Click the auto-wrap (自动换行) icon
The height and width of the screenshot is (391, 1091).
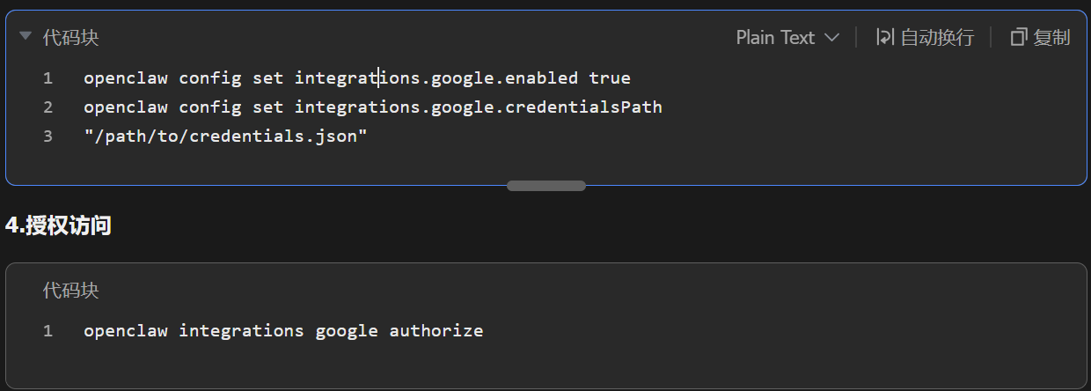884,37
